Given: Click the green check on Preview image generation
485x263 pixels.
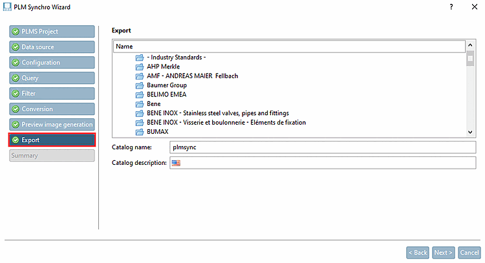Looking at the screenshot, I should [x=16, y=124].
